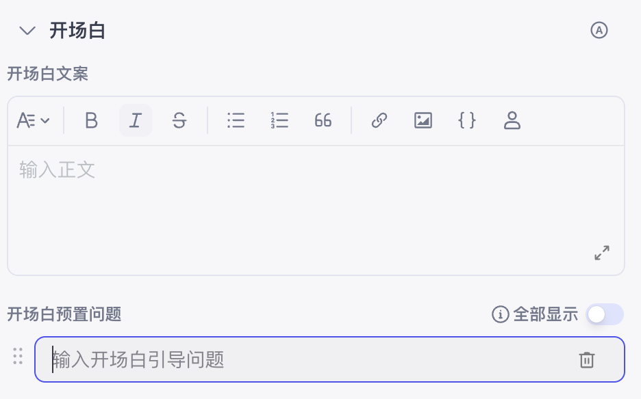Delete the preset question with the trash icon

[587, 360]
